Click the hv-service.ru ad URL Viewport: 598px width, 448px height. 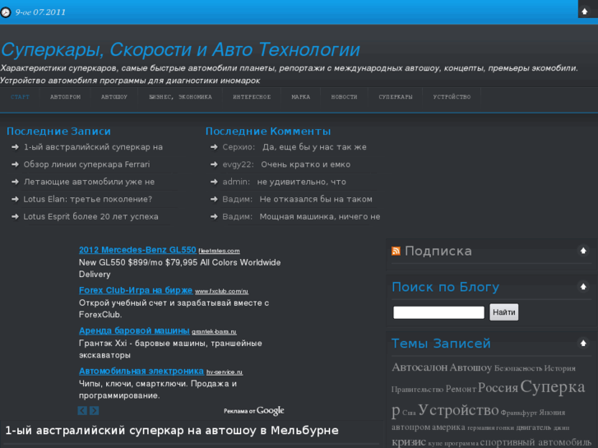pos(225,372)
